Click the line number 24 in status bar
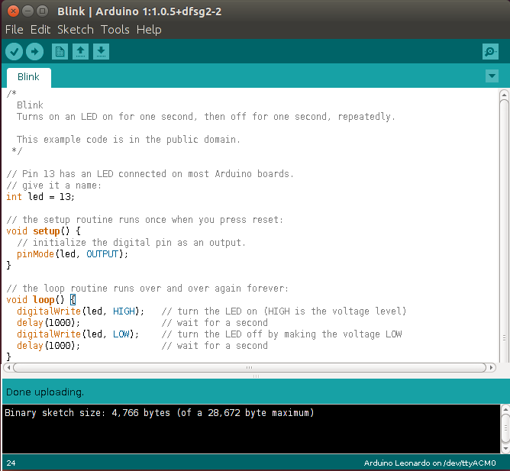Screen dimensions: 510x471 11,463
